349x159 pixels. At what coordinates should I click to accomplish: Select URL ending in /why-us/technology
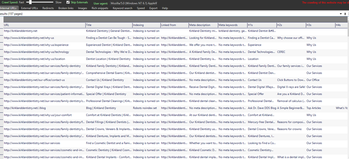coord(37,52)
